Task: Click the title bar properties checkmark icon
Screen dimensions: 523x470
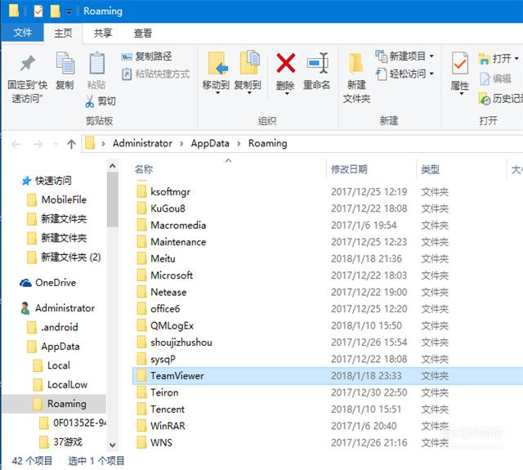Action: tap(38, 11)
